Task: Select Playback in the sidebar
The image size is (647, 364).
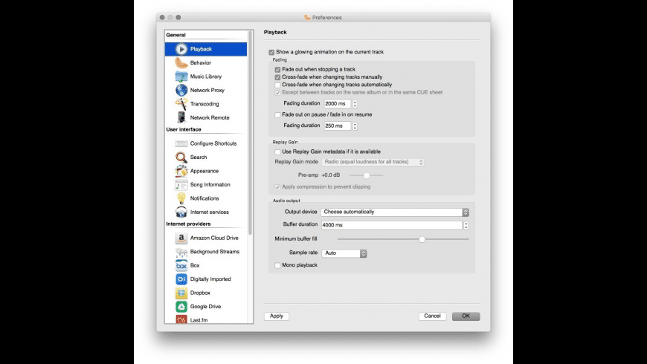Action: tap(206, 49)
